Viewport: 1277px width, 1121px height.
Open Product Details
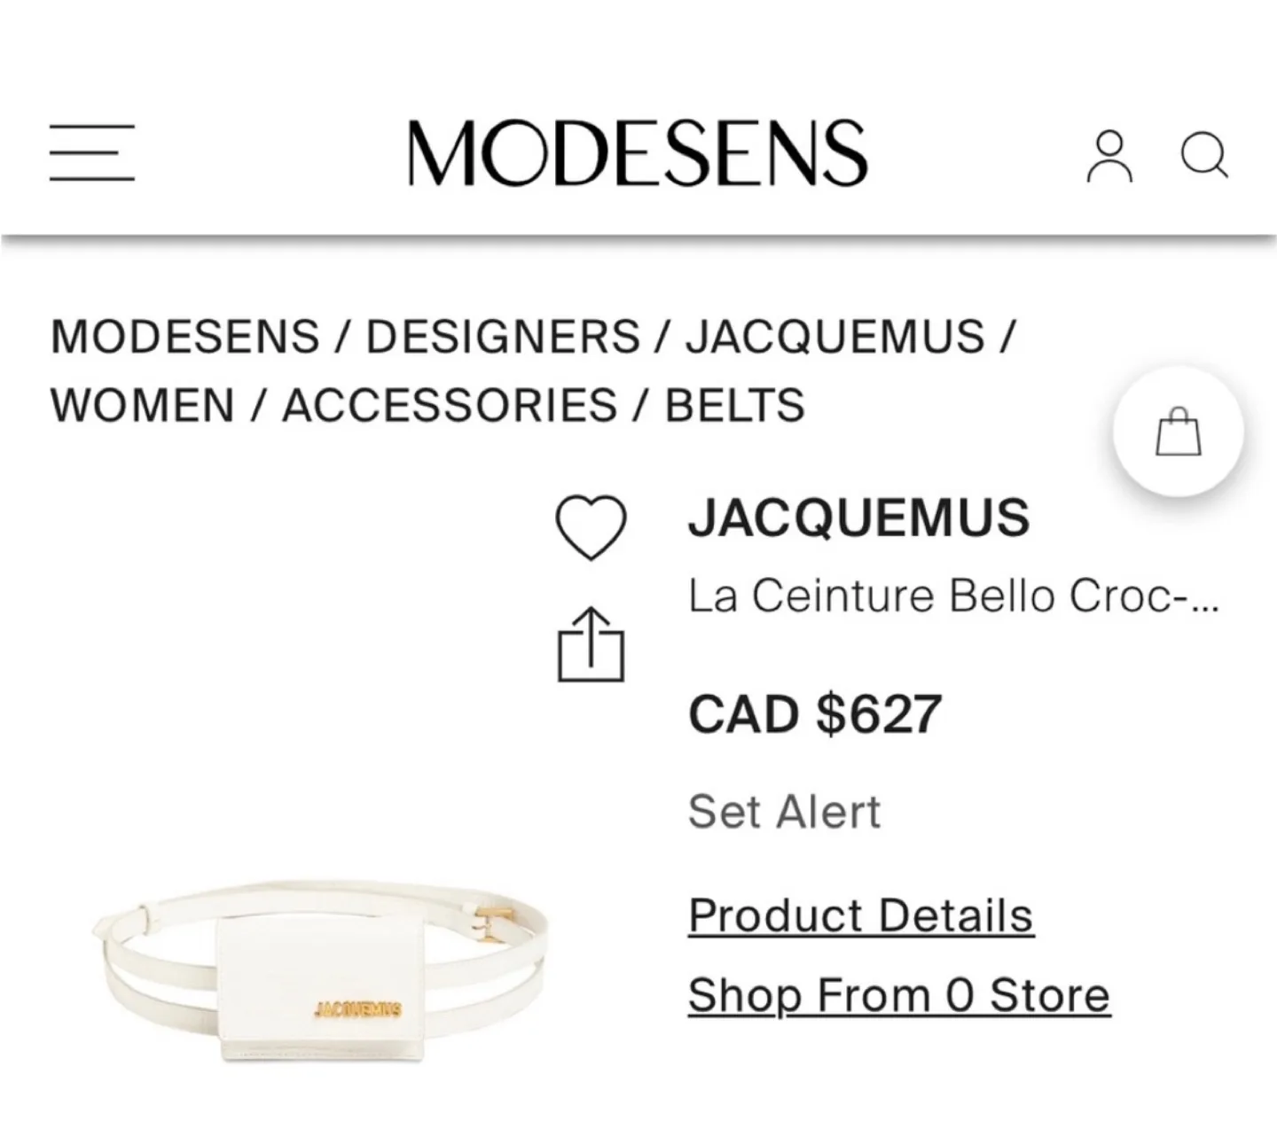coord(861,915)
